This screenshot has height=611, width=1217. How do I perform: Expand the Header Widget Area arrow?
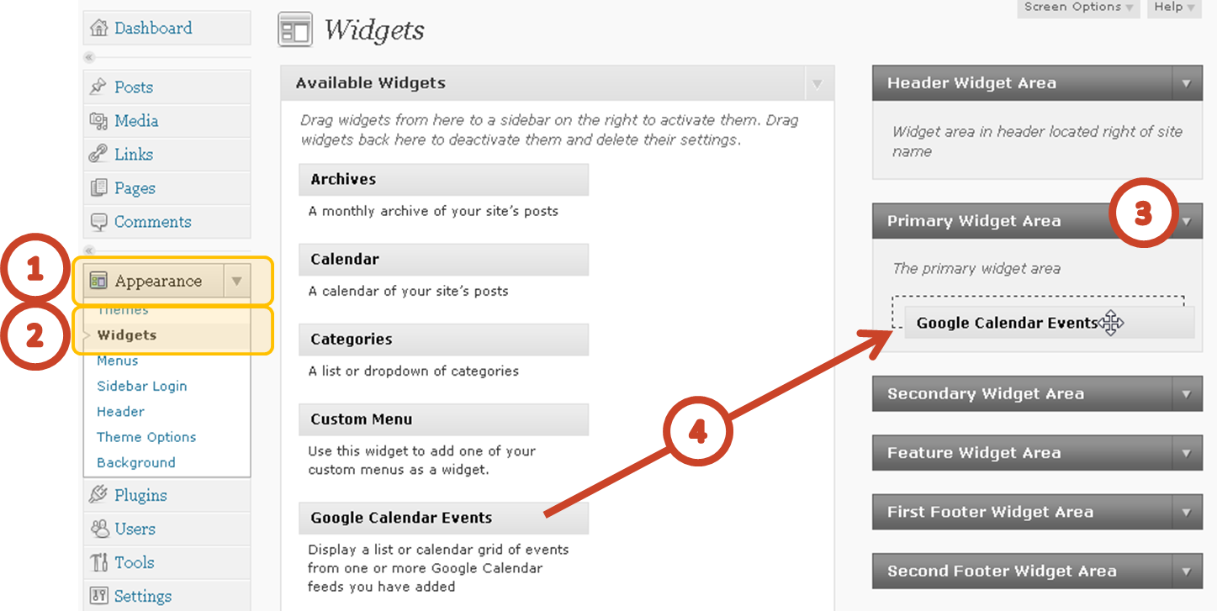tap(1187, 83)
